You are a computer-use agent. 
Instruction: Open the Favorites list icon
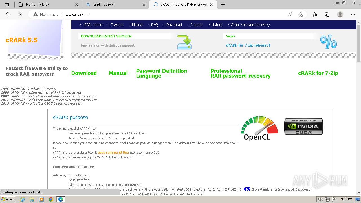[x=315, y=14]
